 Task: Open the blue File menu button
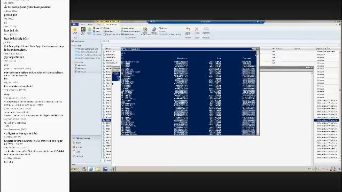click(x=75, y=25)
